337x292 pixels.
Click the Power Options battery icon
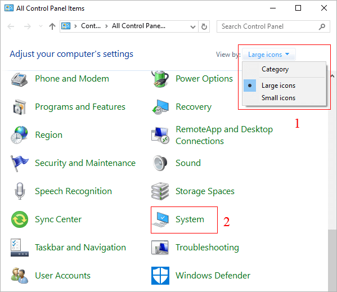pos(160,79)
